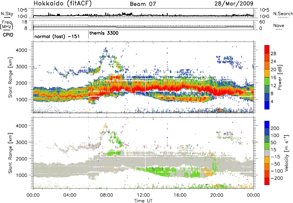Screen dimensions: 293x203
Task: Click the 'Time UT' axis title
Action: [143, 200]
